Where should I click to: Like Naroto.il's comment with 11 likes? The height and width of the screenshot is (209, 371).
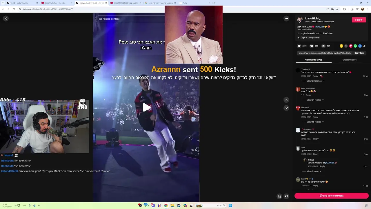click(x=365, y=117)
